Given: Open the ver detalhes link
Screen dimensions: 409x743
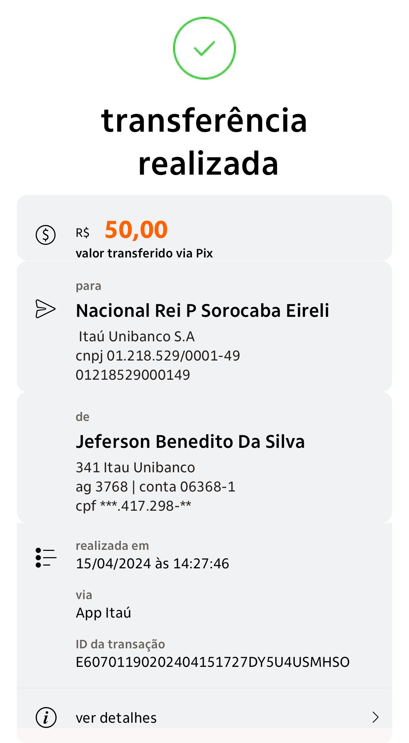Looking at the screenshot, I should [116, 718].
